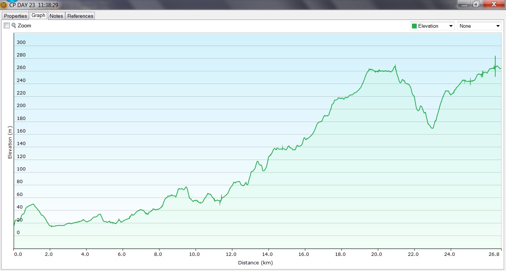Image resolution: width=506 pixels, height=271 pixels.
Task: Click the track icon in the title bar
Action: point(4,5)
